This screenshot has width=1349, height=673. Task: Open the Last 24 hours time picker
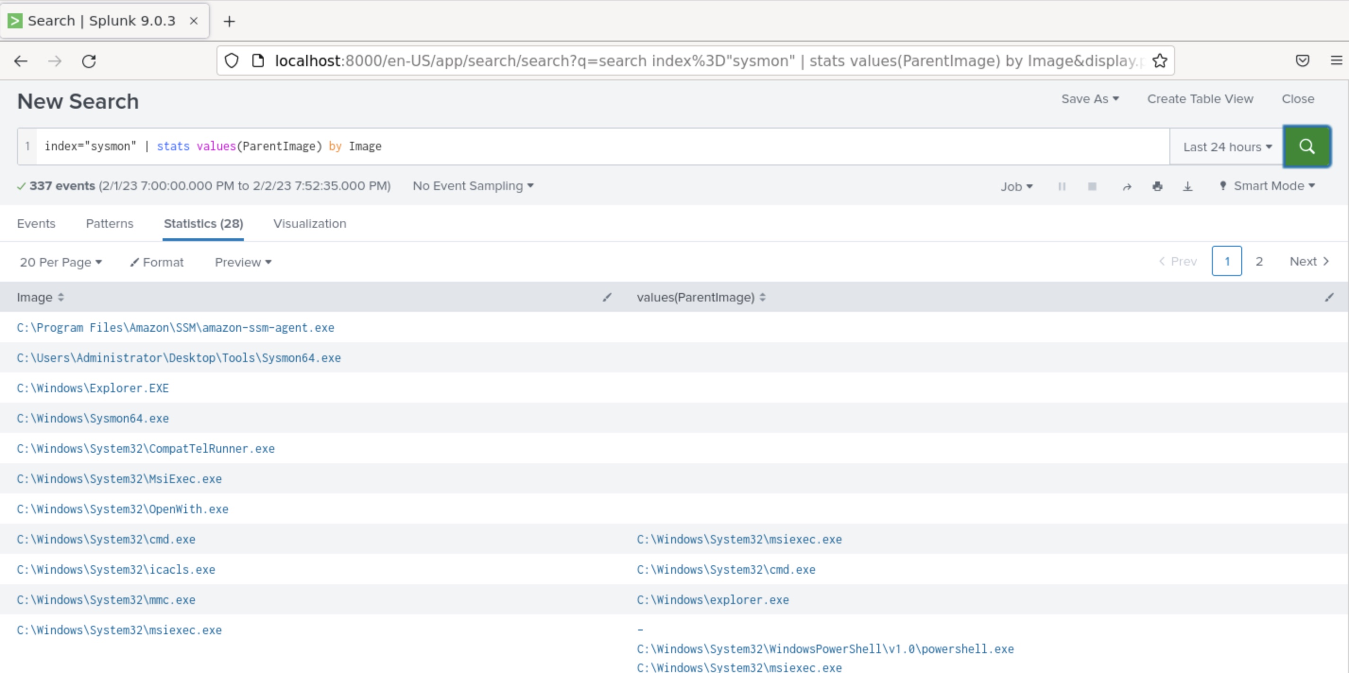pos(1227,147)
